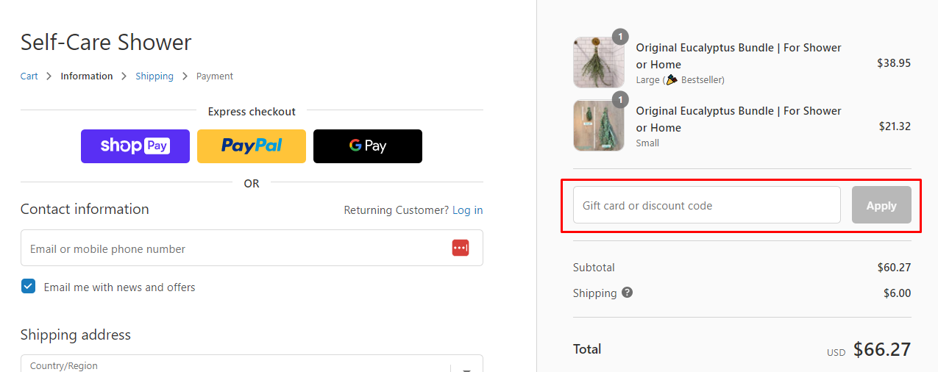The height and width of the screenshot is (372, 938).
Task: Click the red password manager icon in email field
Action: (461, 248)
